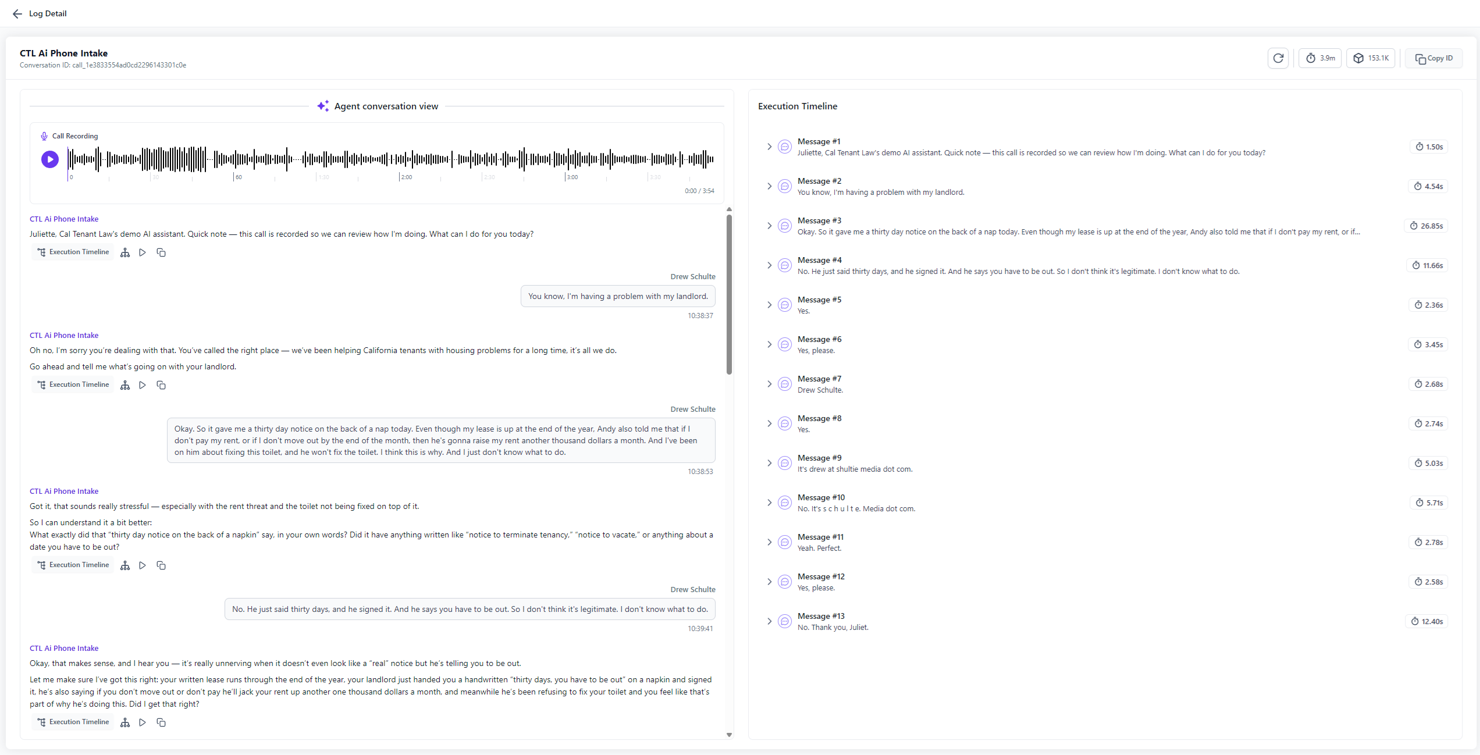Click the conversation scroll down arrow
This screenshot has height=755, width=1480.
pyautogui.click(x=729, y=735)
